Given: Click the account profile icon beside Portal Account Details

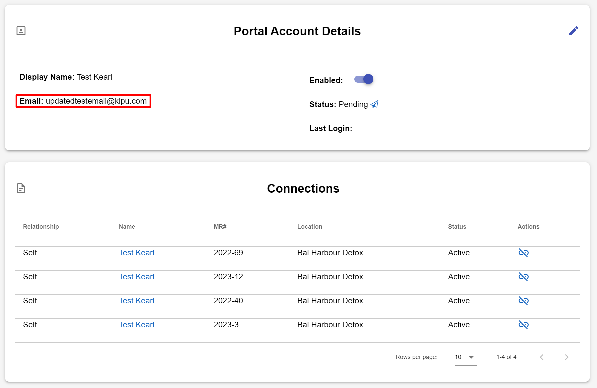Looking at the screenshot, I should (x=21, y=31).
